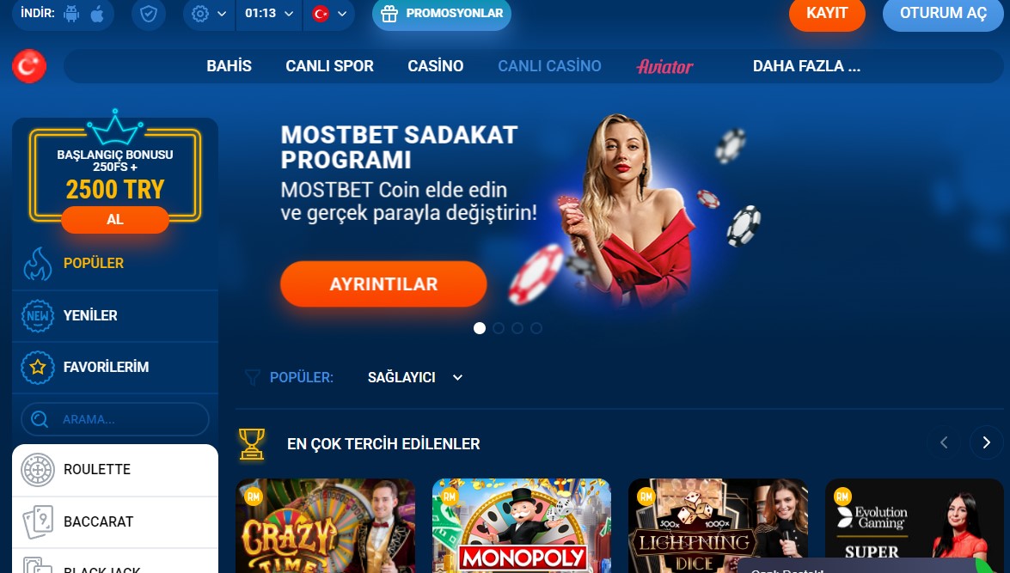
Task: Open Favorilerim star icon
Action: [37, 367]
